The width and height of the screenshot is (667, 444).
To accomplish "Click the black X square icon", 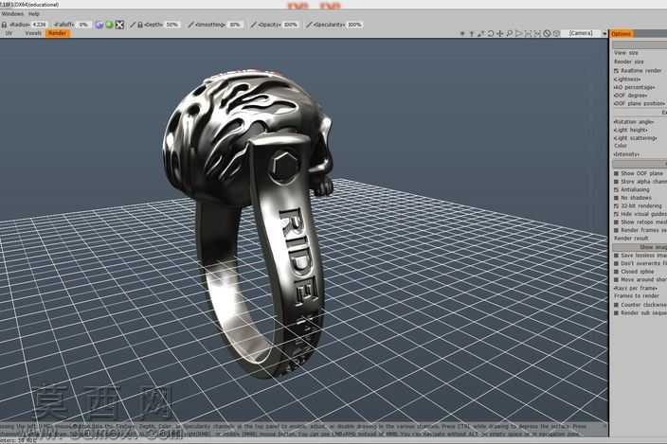I will [120, 25].
